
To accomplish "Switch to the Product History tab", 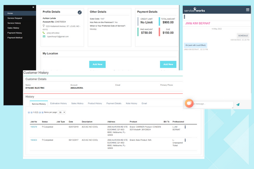I will coord(95,103).
